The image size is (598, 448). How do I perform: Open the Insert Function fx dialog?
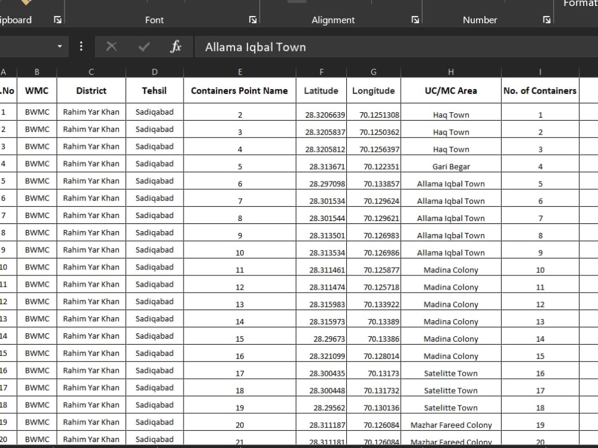(175, 47)
